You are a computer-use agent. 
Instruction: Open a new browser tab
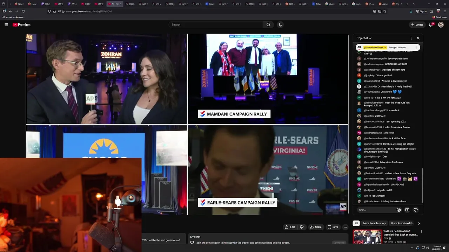coord(407,4)
